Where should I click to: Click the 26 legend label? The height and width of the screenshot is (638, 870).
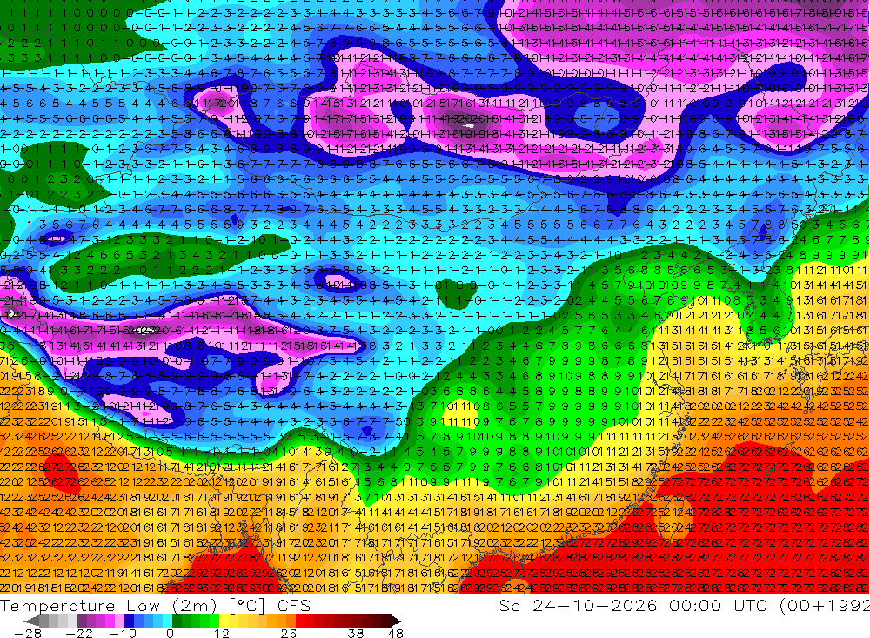click(289, 634)
